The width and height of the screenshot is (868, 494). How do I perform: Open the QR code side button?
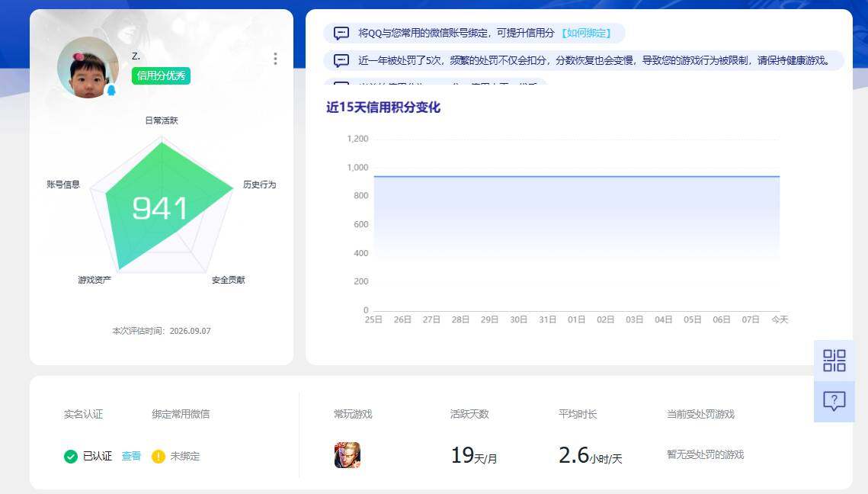834,360
